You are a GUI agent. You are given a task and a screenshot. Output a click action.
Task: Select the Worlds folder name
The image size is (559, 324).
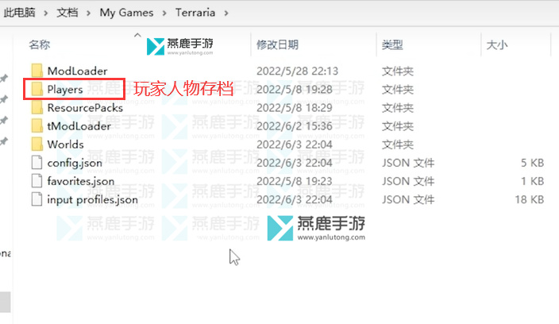[x=66, y=145]
